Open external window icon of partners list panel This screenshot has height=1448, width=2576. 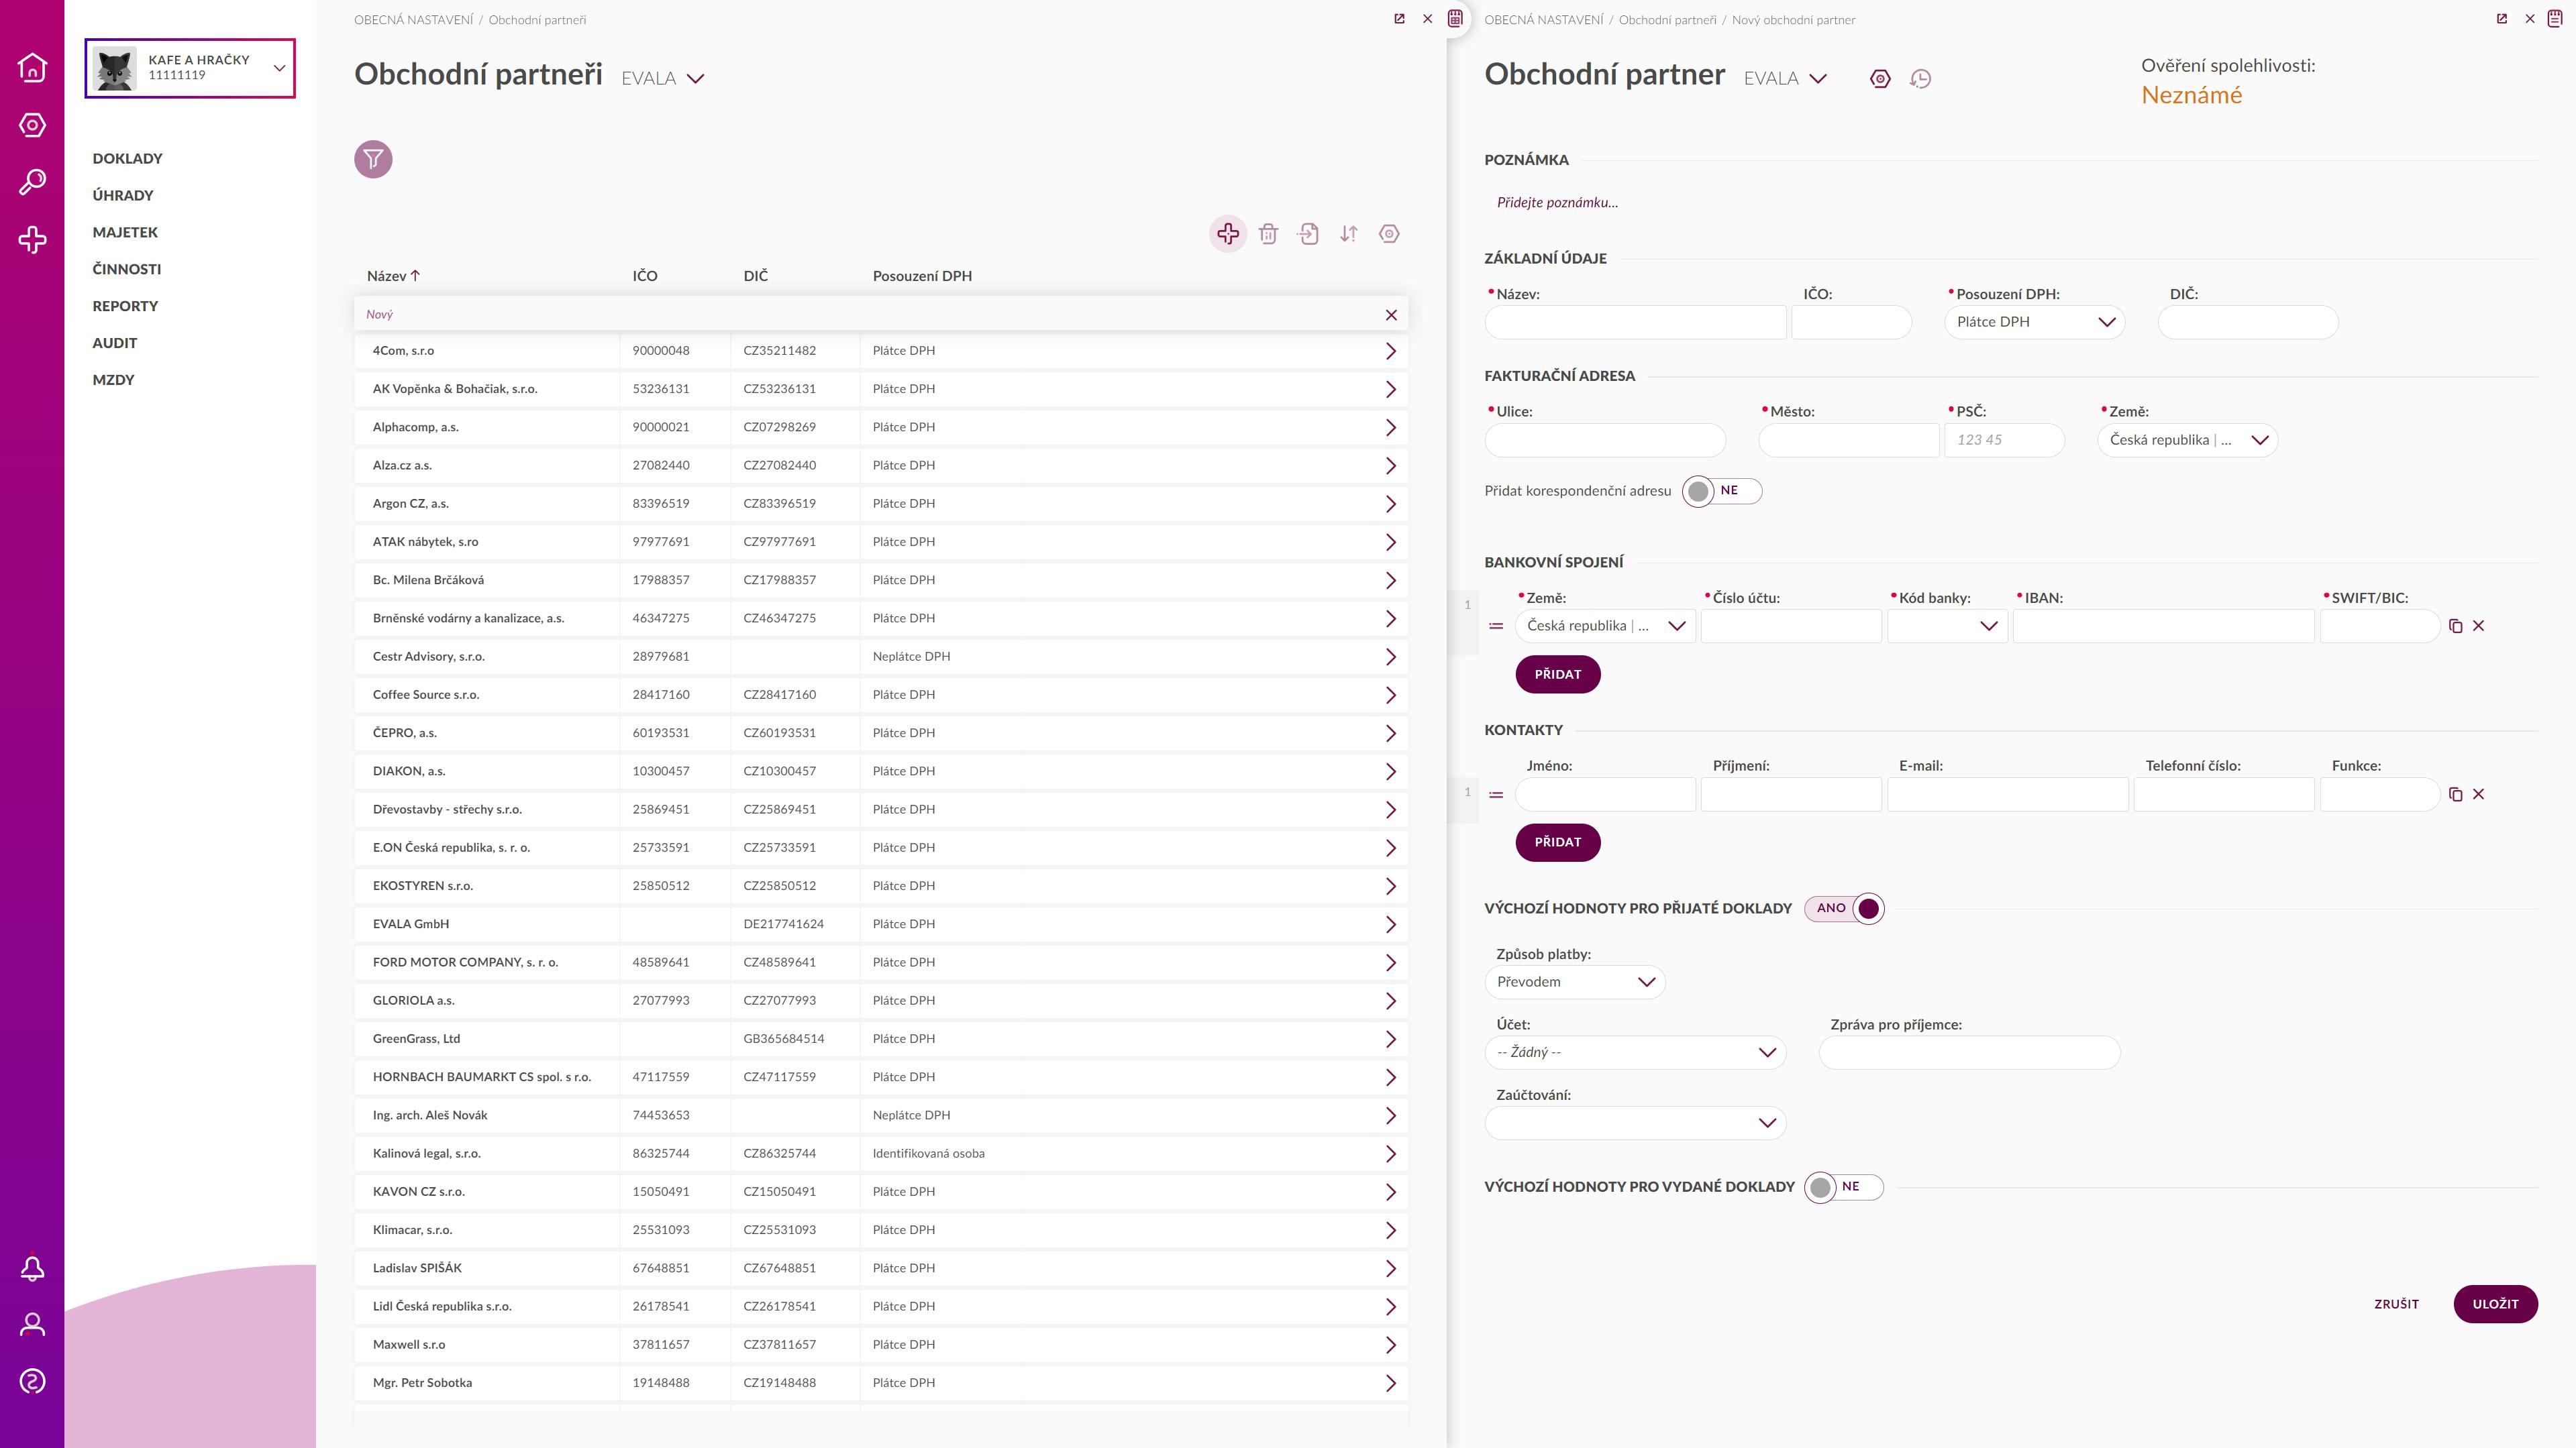point(1399,19)
